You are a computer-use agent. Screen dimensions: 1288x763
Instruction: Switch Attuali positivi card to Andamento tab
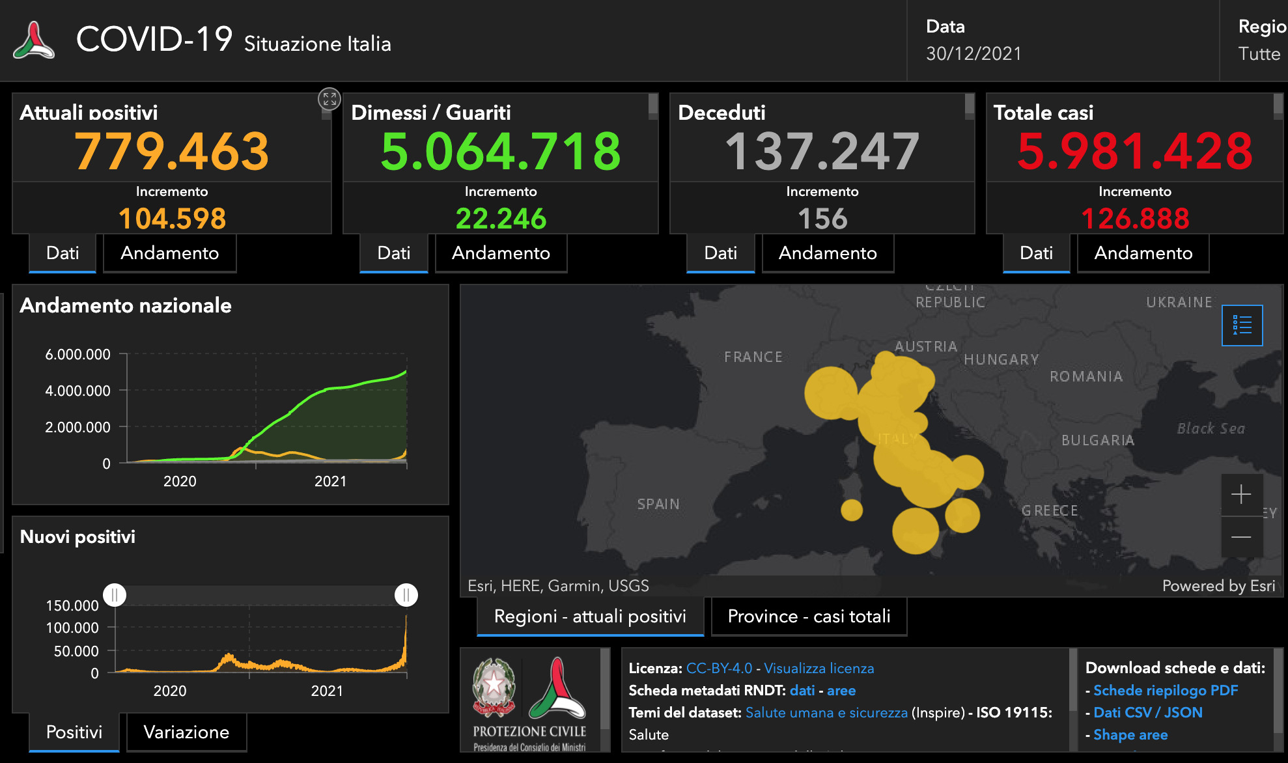(x=169, y=253)
